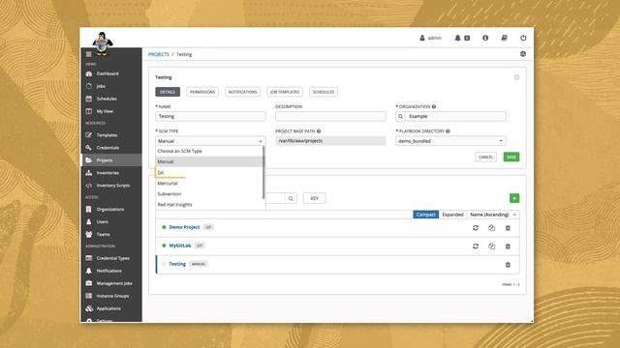Copy the Demo Project
620x348 pixels.
pyautogui.click(x=491, y=228)
